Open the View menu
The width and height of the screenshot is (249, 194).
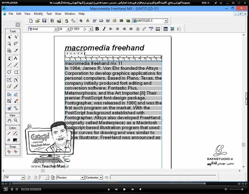(x=27, y=14)
